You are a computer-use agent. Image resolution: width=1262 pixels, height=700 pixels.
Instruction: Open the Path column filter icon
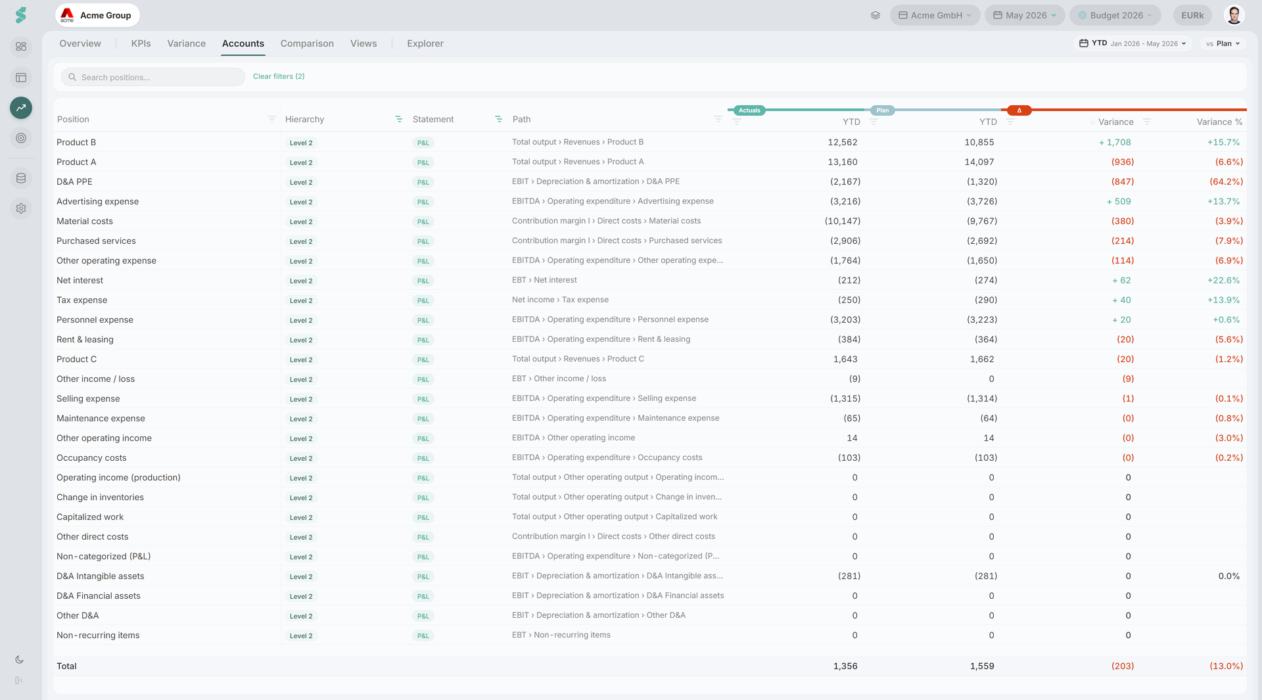point(718,119)
